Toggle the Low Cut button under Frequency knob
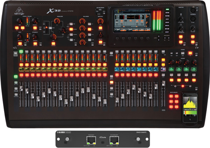Image resolution: width=210 pixels, height=148 pixels. tap(35, 28)
